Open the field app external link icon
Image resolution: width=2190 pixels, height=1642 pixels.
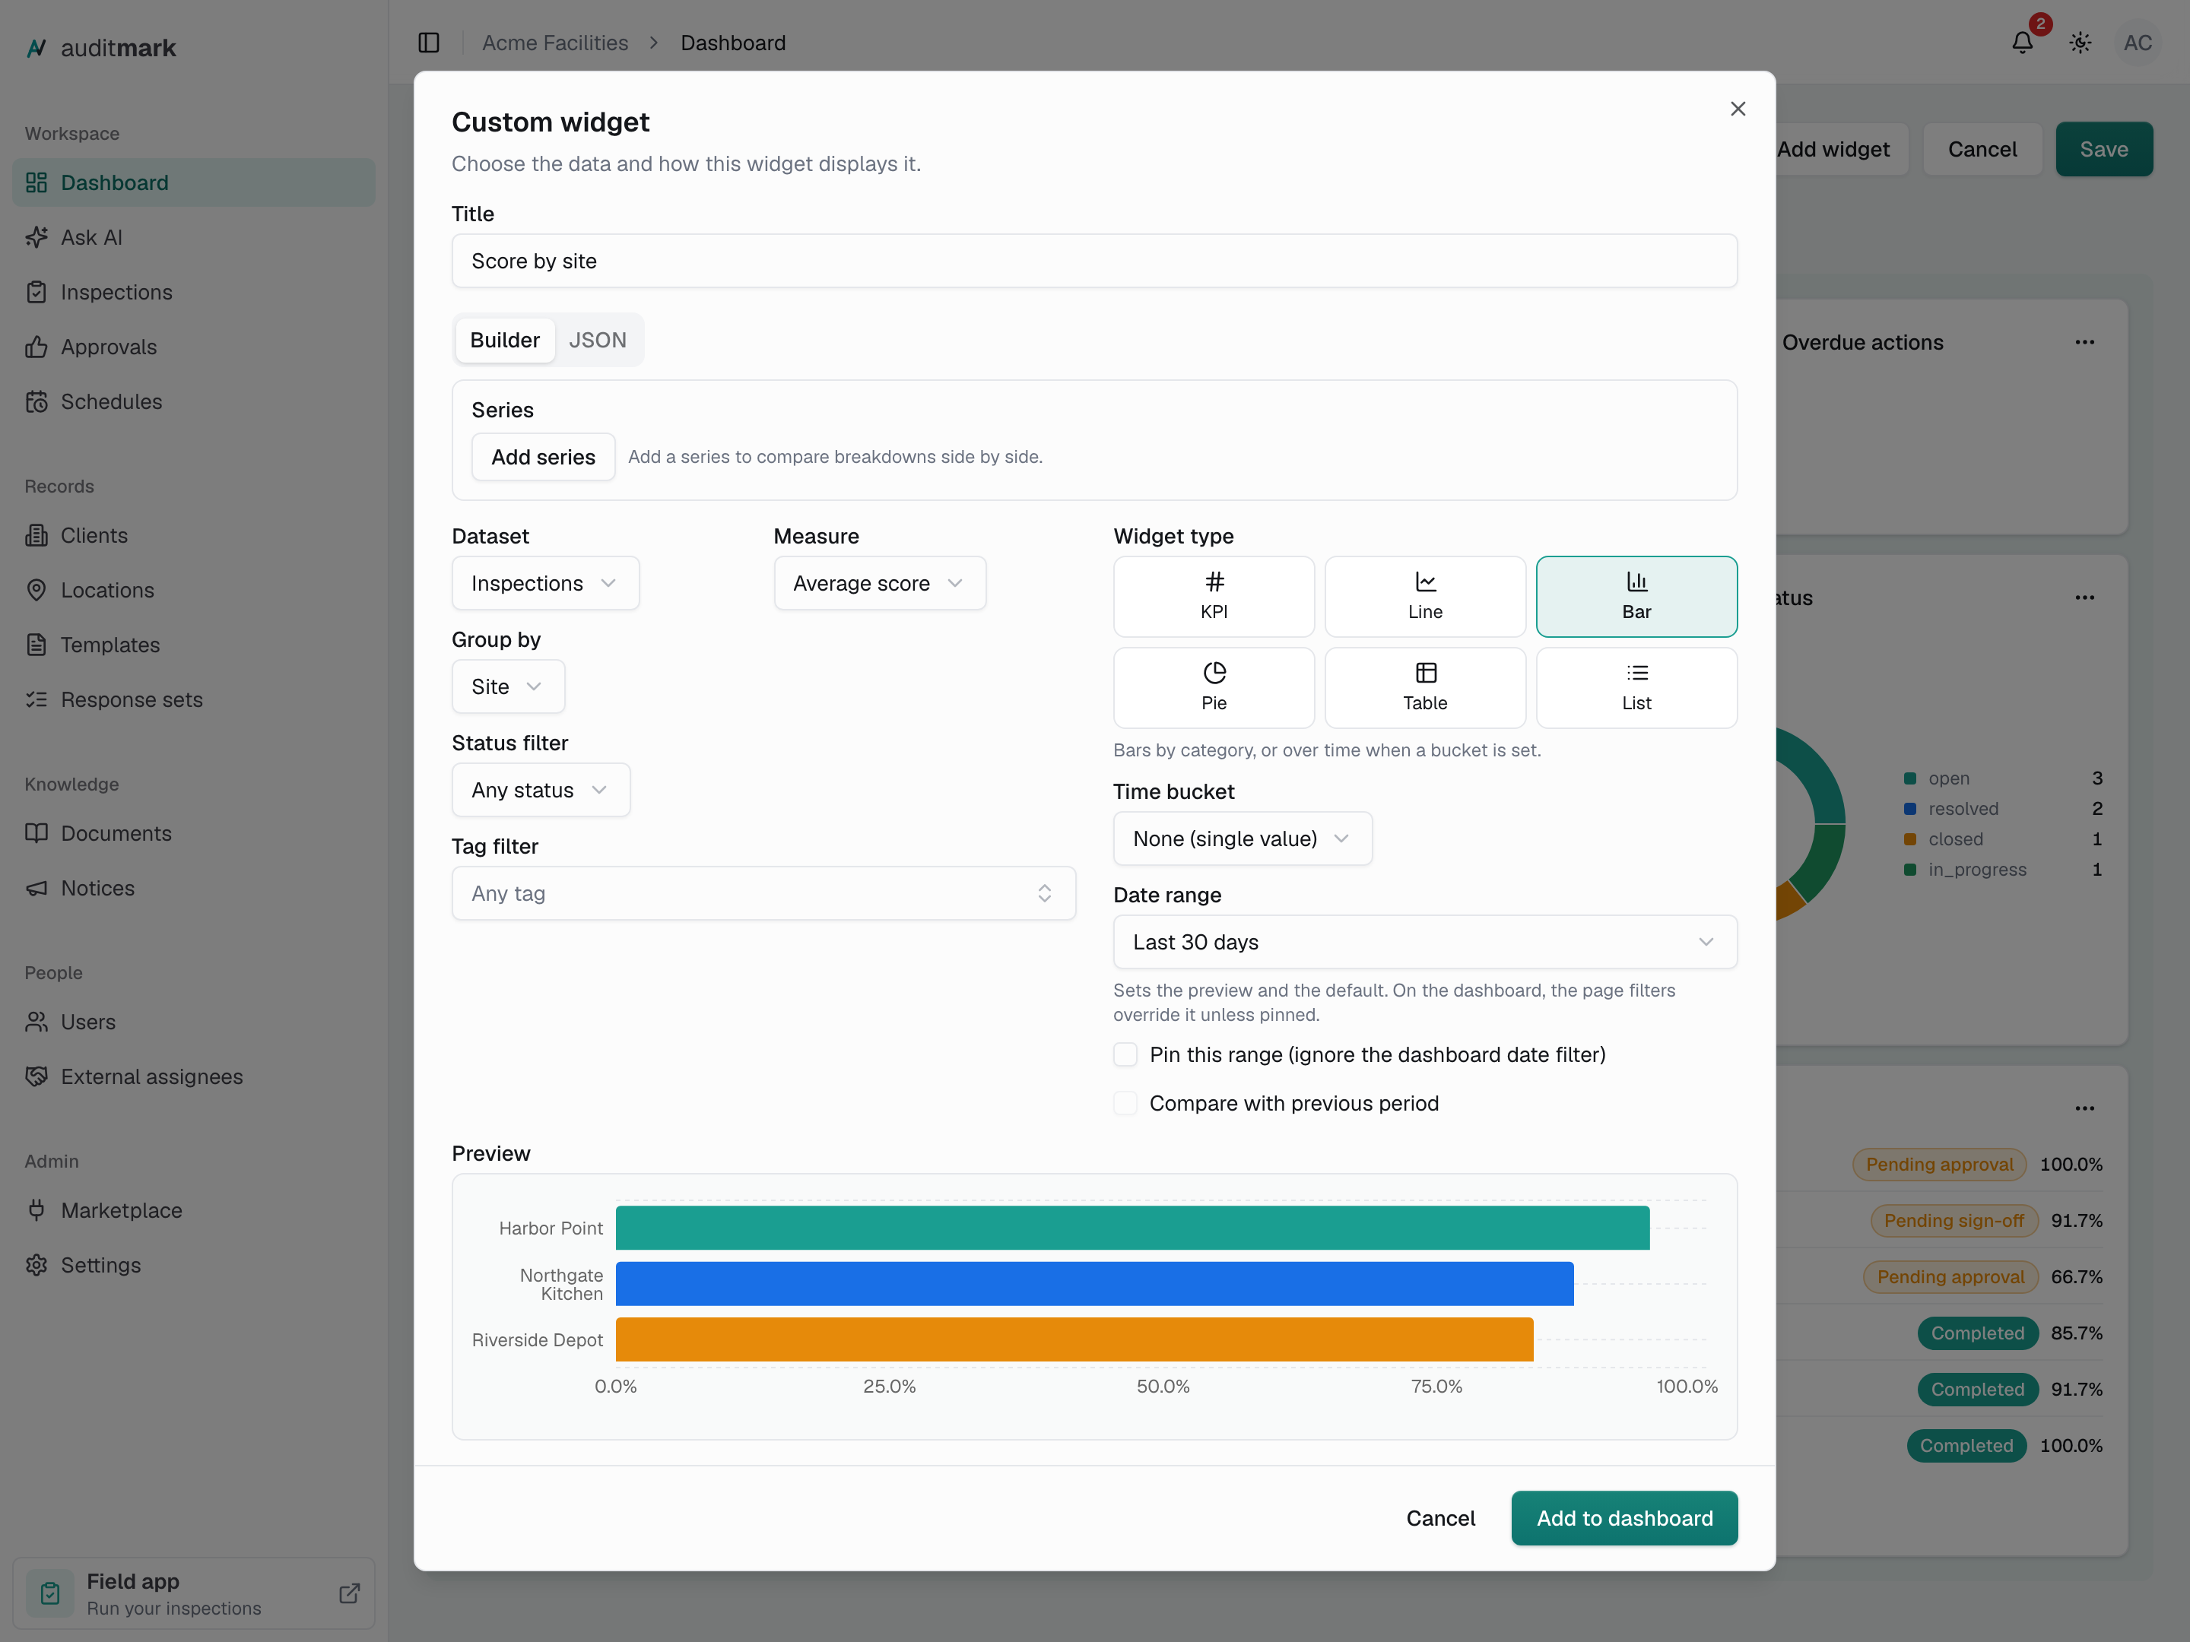(x=350, y=1593)
